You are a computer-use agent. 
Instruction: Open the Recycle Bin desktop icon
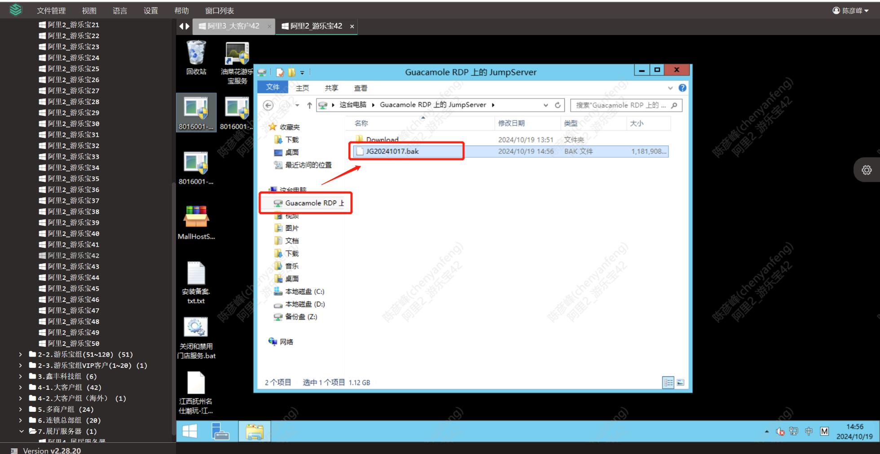point(196,57)
